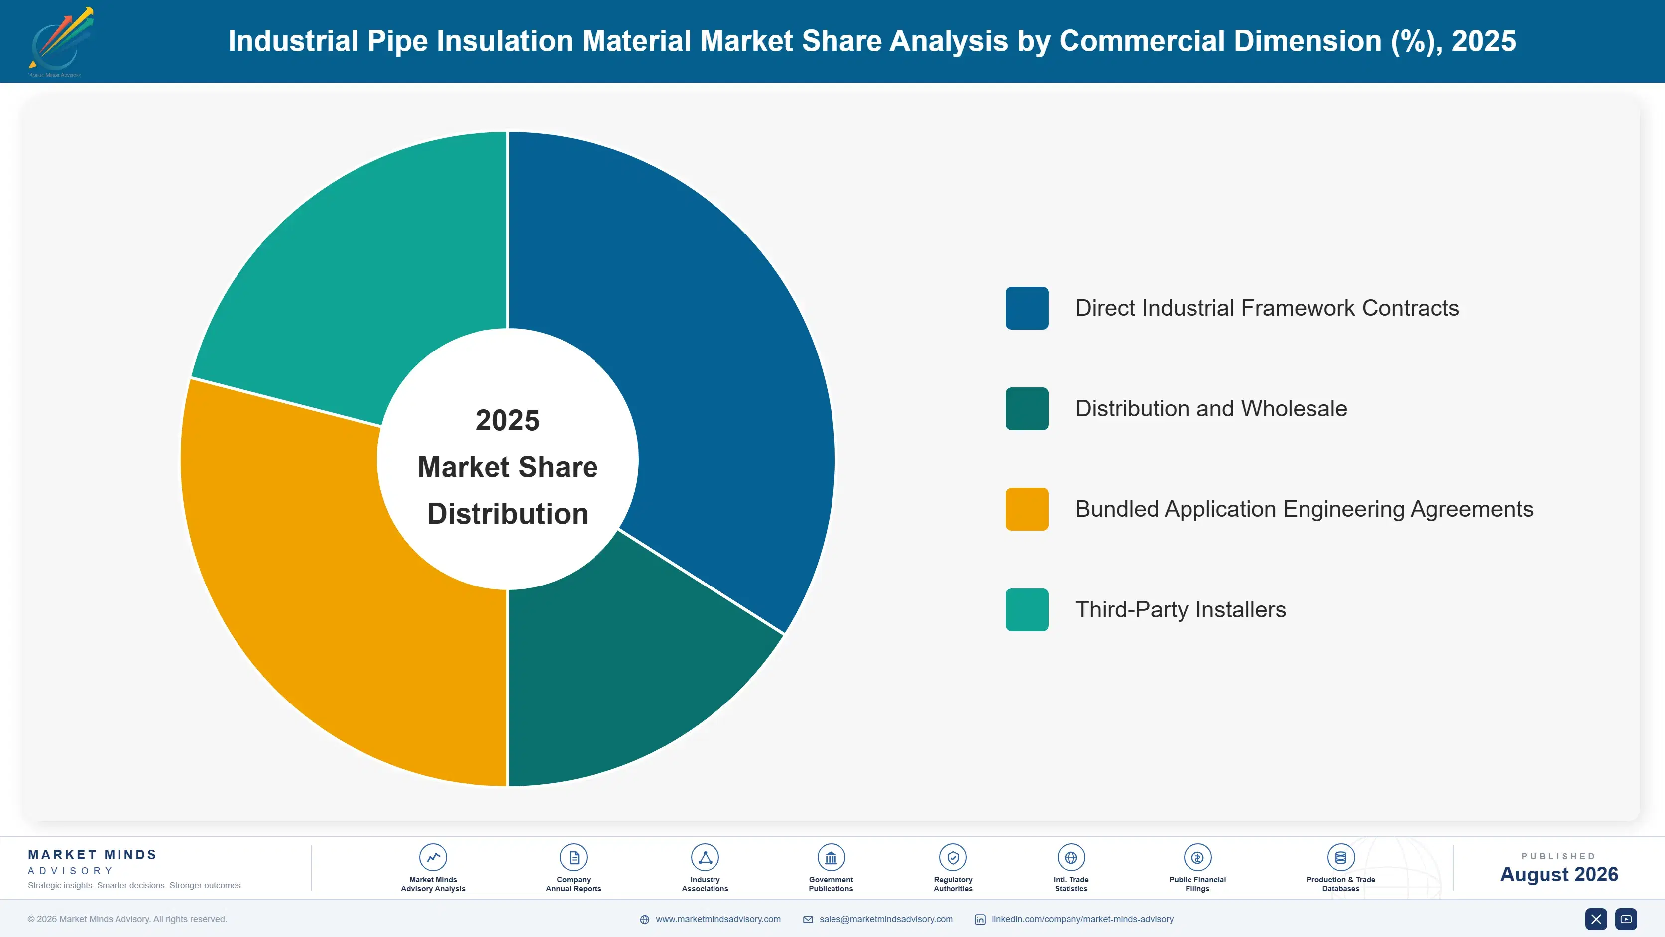The height and width of the screenshot is (937, 1665).
Task: Click the Production & Trade Databases icon
Action: pyautogui.click(x=1341, y=857)
